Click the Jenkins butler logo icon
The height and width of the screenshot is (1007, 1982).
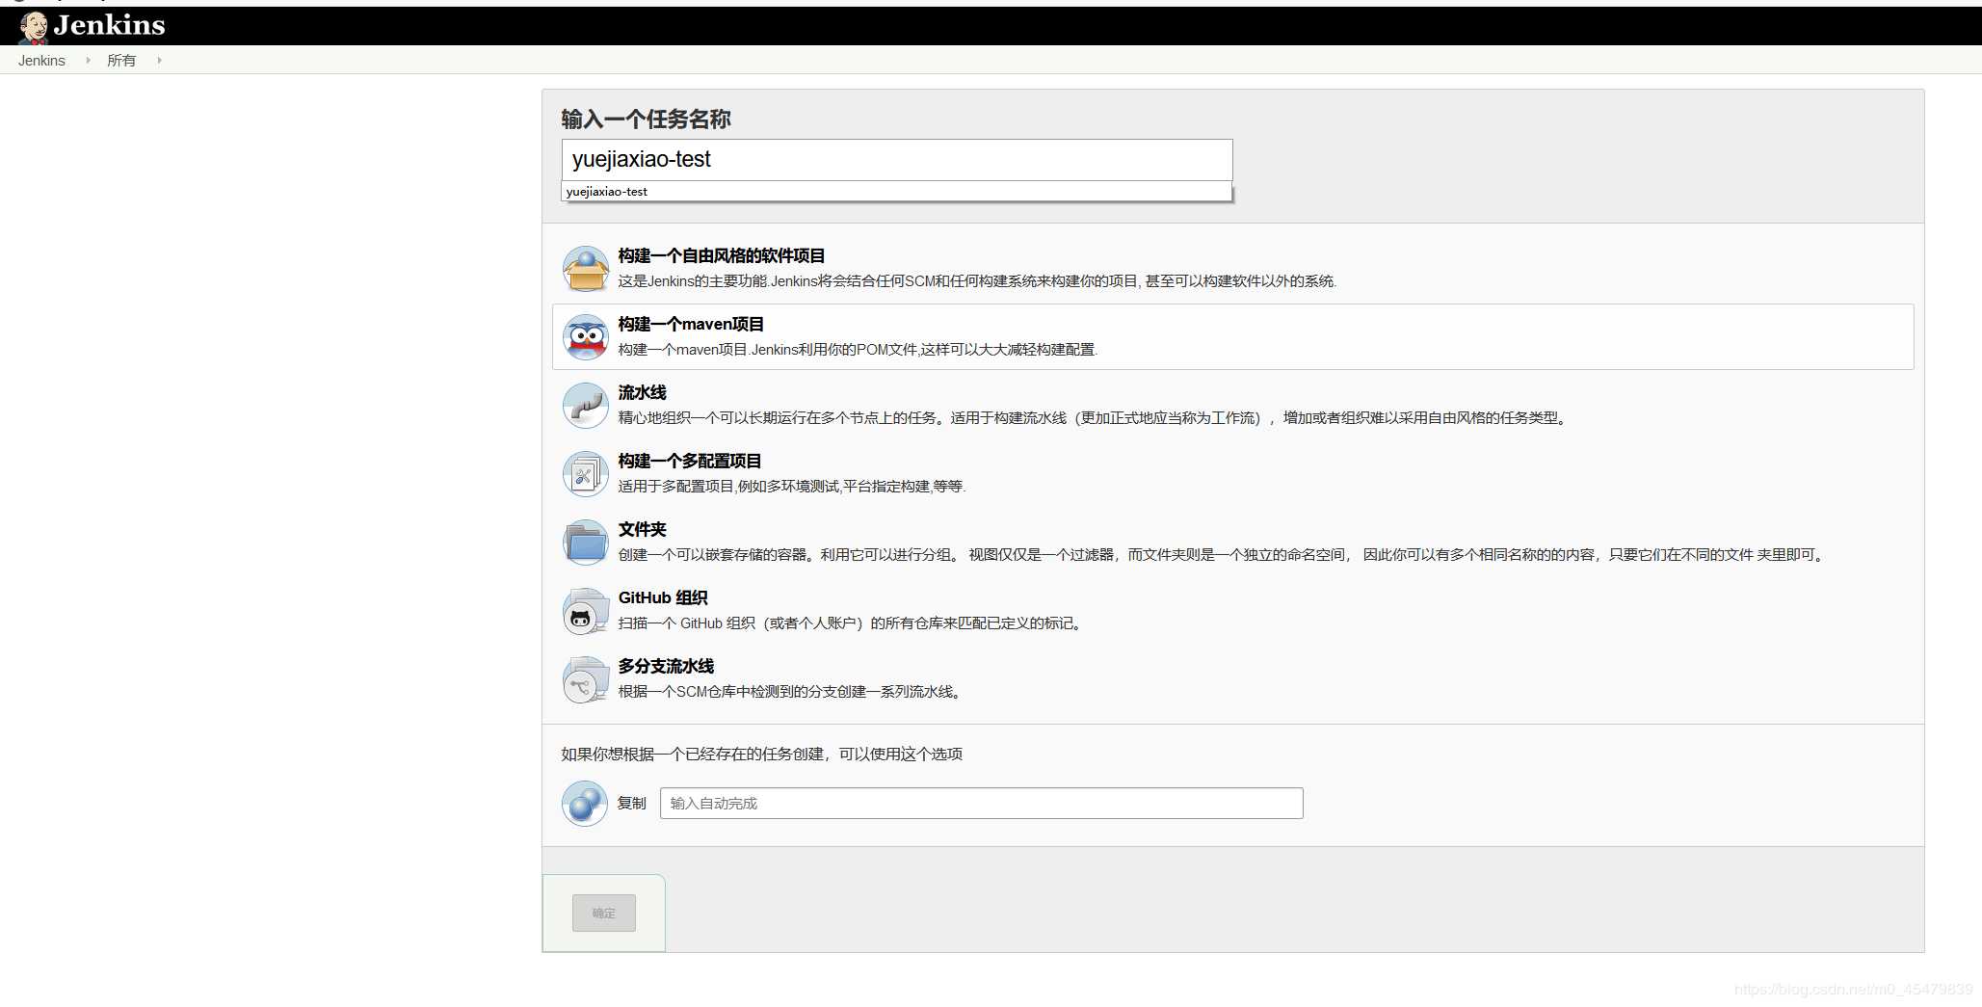pos(34,27)
